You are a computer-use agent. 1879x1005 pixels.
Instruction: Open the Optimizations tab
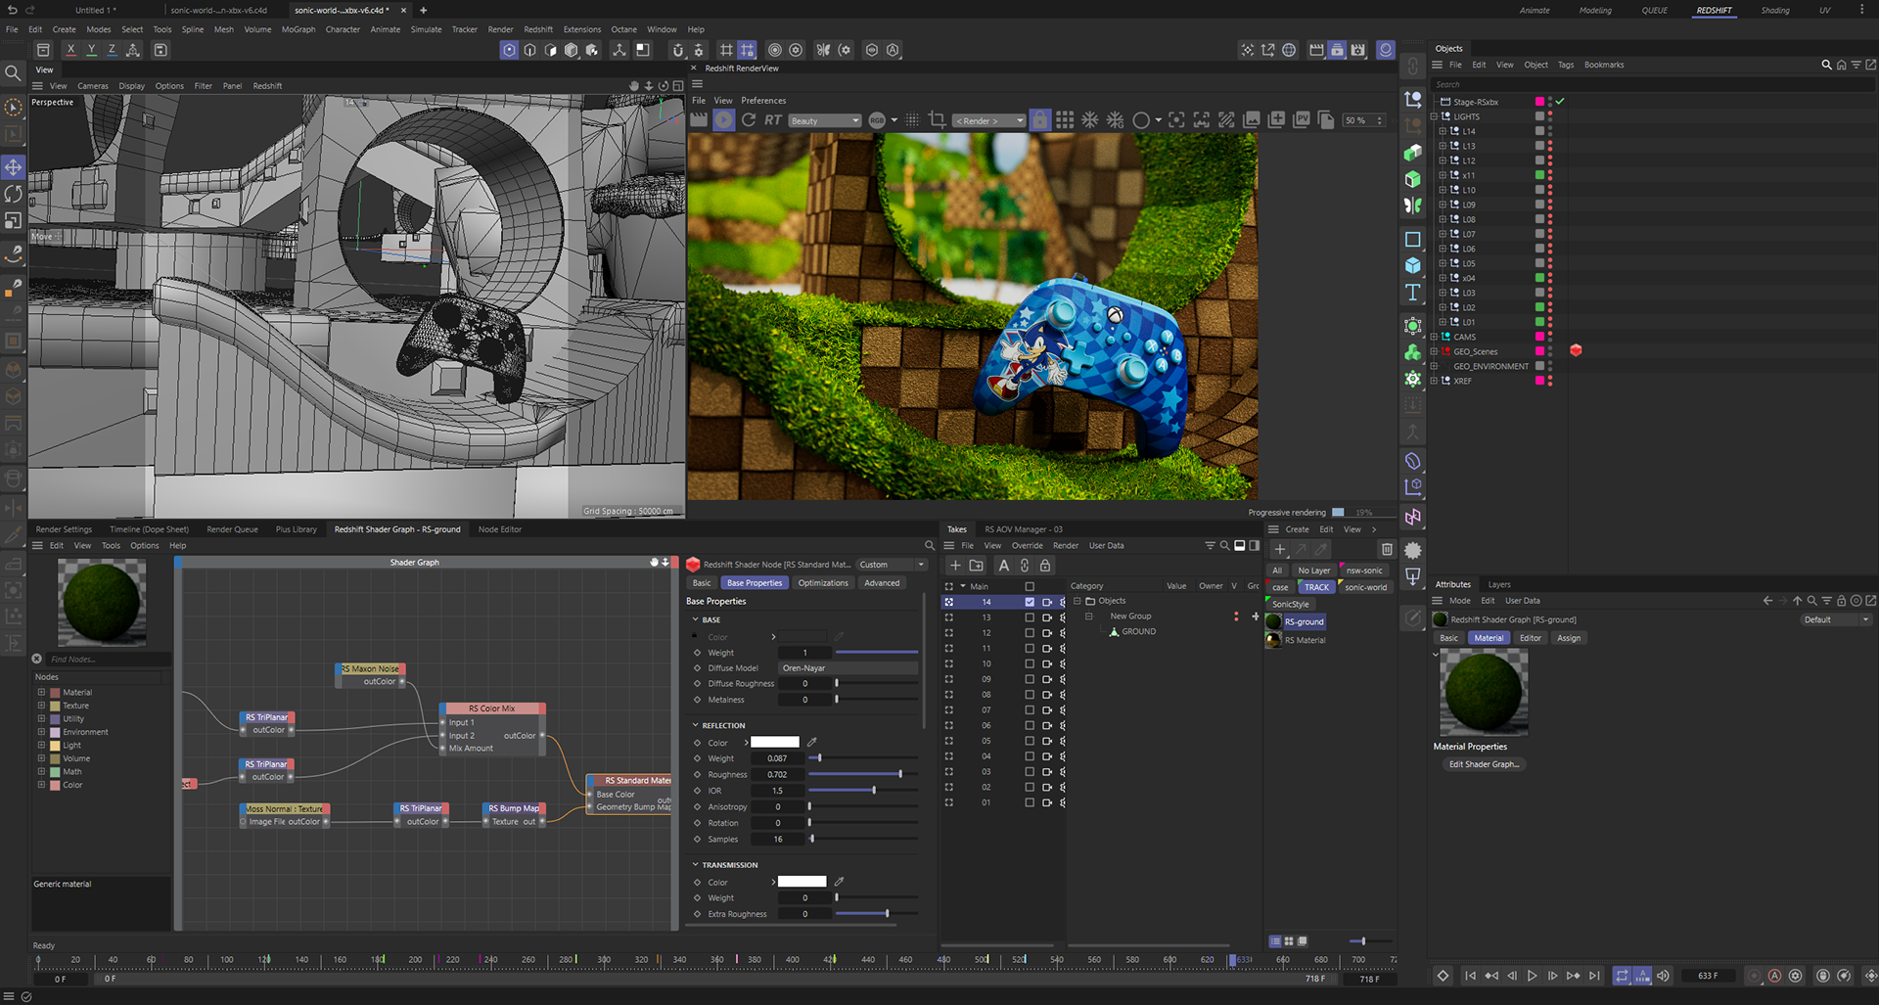[823, 583]
